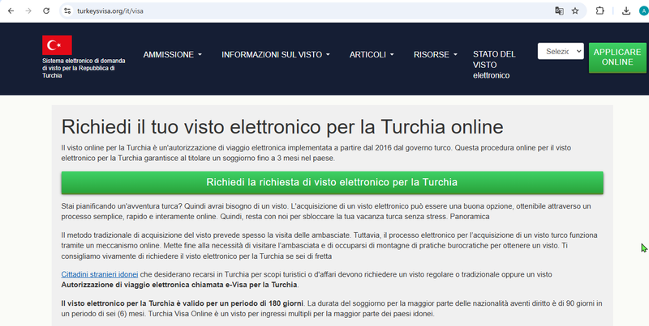
Task: Open the language selection combo box
Action: (561, 51)
